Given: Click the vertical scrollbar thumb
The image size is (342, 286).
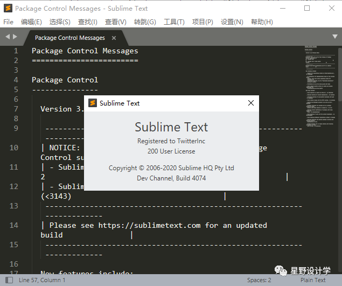Looking at the screenshot, I should [340, 74].
